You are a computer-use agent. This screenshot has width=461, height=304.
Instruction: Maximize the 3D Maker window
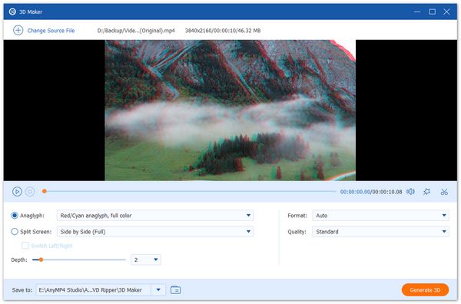(x=432, y=12)
